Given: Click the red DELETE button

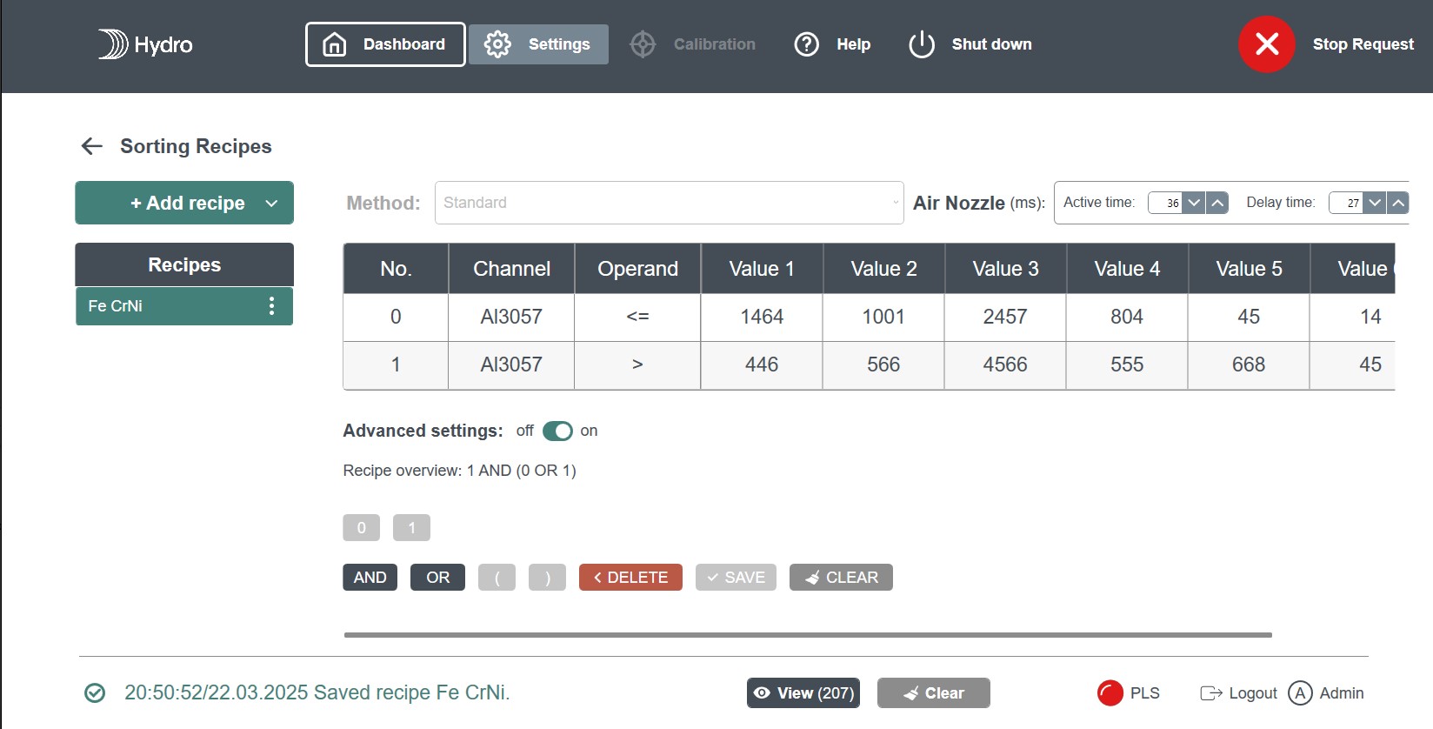Looking at the screenshot, I should click(x=630, y=578).
